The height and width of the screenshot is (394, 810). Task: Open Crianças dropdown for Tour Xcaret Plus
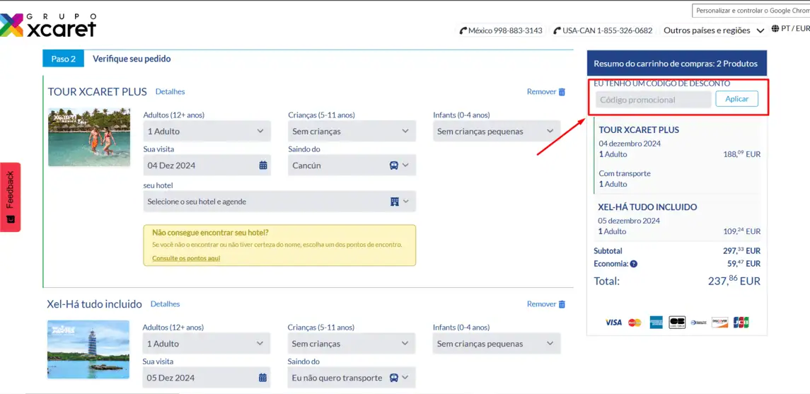click(352, 131)
